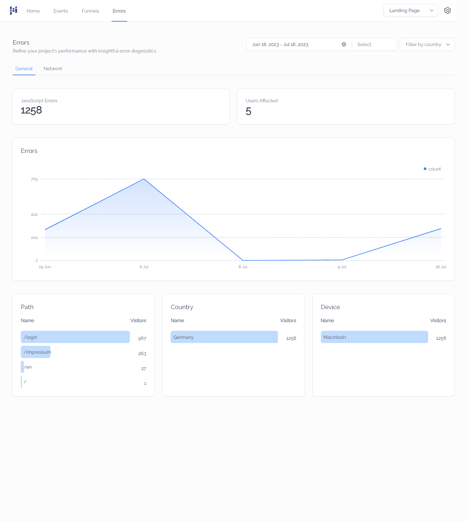This screenshot has height=522, width=468.
Task: Click the 9 Jul axis label
Action: 342,267
